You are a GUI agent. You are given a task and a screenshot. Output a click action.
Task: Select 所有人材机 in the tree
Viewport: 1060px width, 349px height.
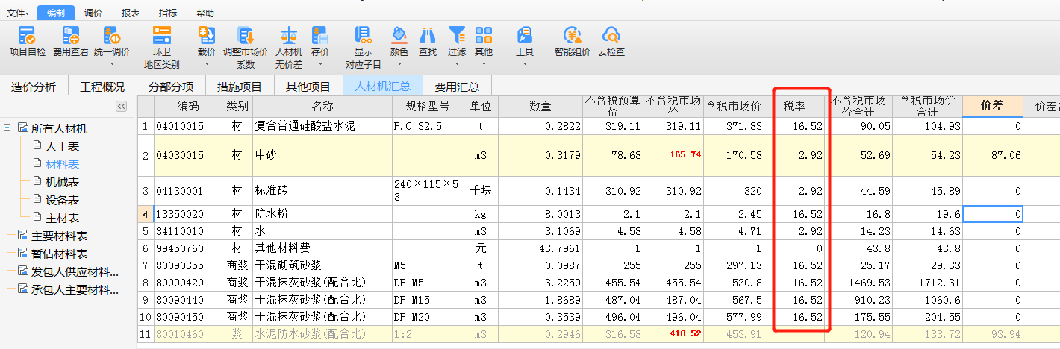pos(59,128)
